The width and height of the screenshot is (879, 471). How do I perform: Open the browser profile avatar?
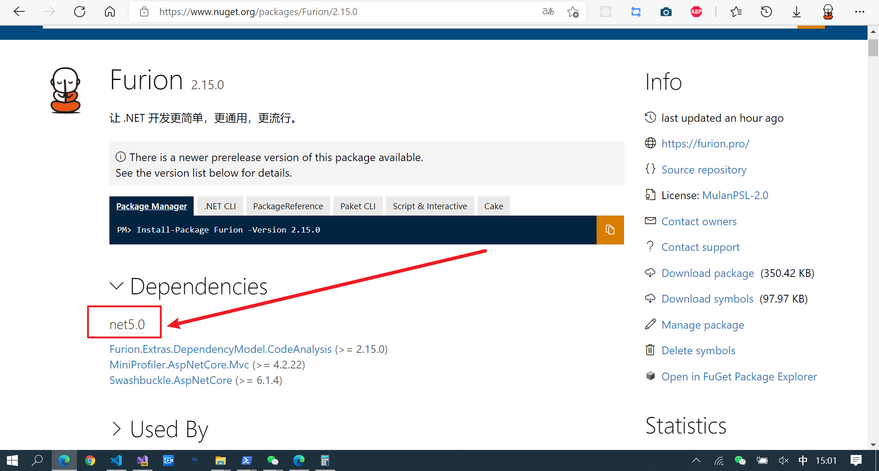(x=828, y=12)
